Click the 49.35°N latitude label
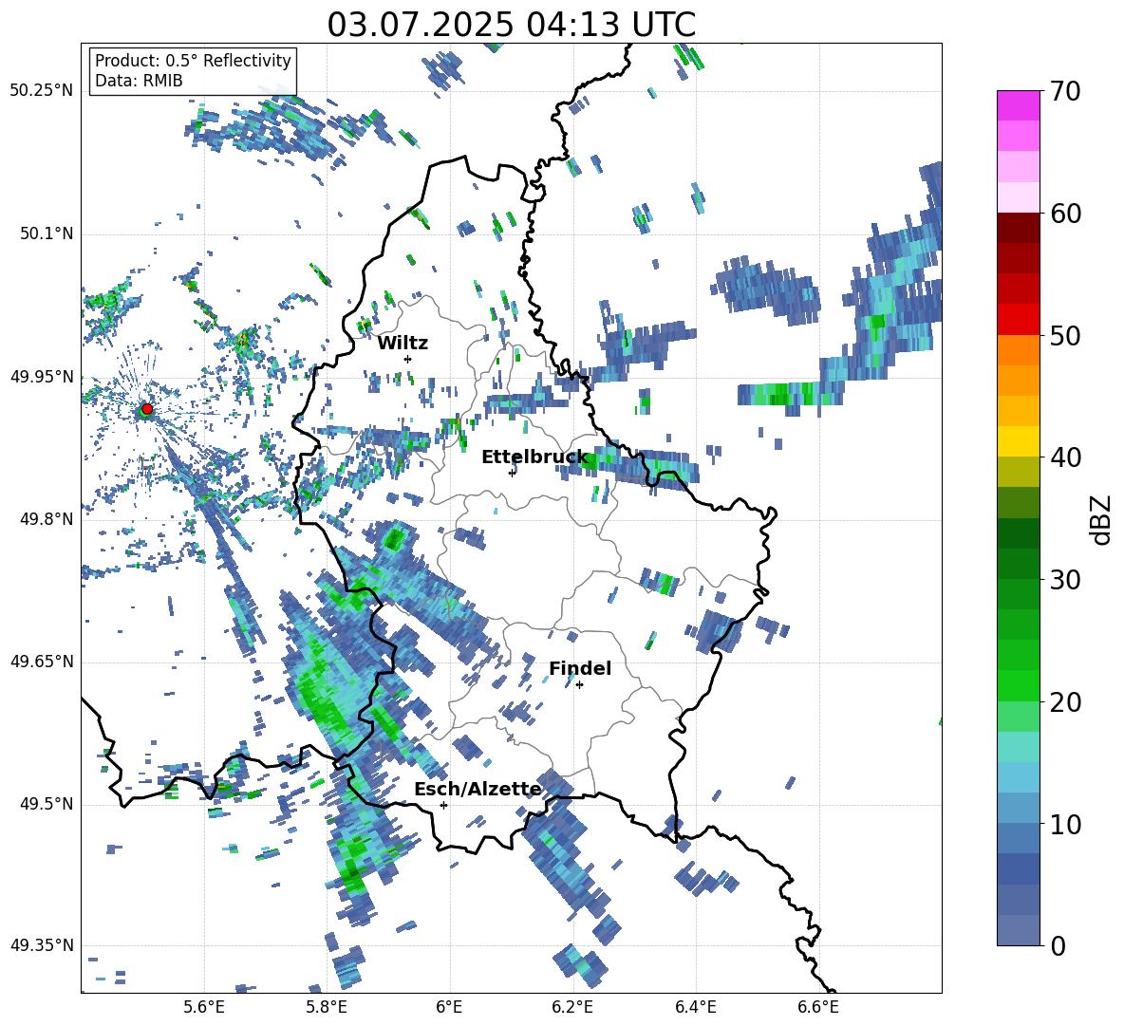The width and height of the screenshot is (1124, 1026). point(42,945)
